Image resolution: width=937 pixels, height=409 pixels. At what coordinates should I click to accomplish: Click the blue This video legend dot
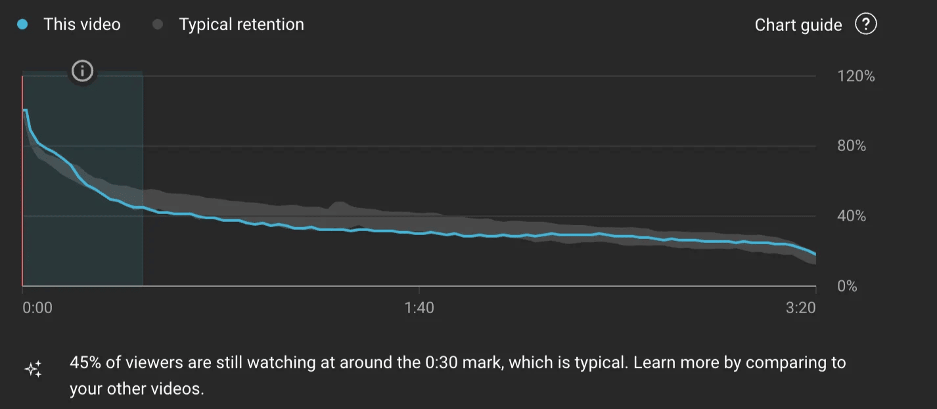(x=22, y=25)
